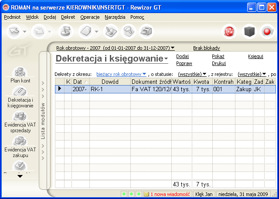Click the second green status dot

click(132, 194)
